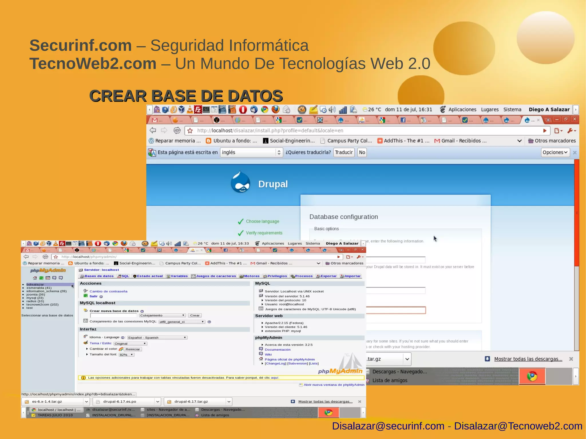Screen dimensions: 586x439
Task: Click the bookmark star in Drupal window address bar
Action: (x=190, y=131)
